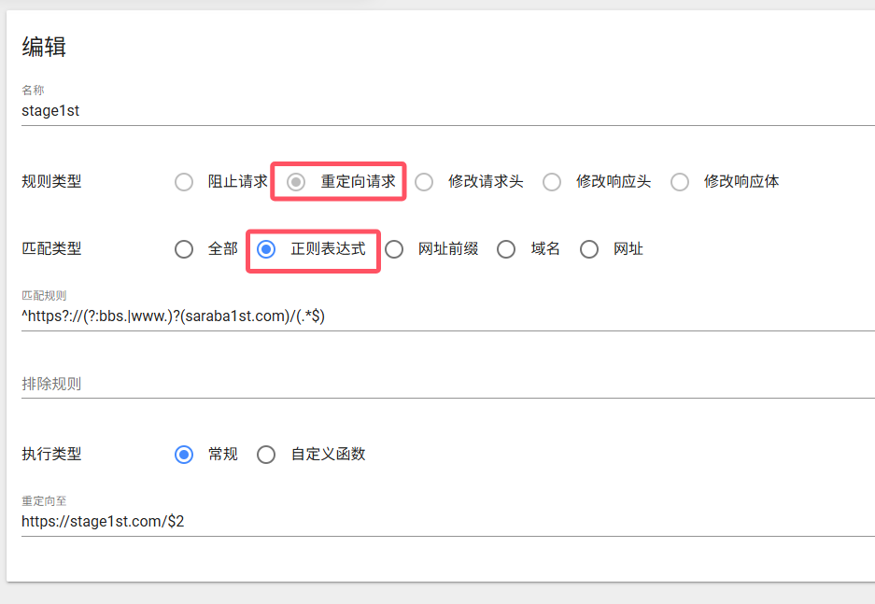The width and height of the screenshot is (875, 604).
Task: Set match type to 网址
Action: click(x=589, y=249)
